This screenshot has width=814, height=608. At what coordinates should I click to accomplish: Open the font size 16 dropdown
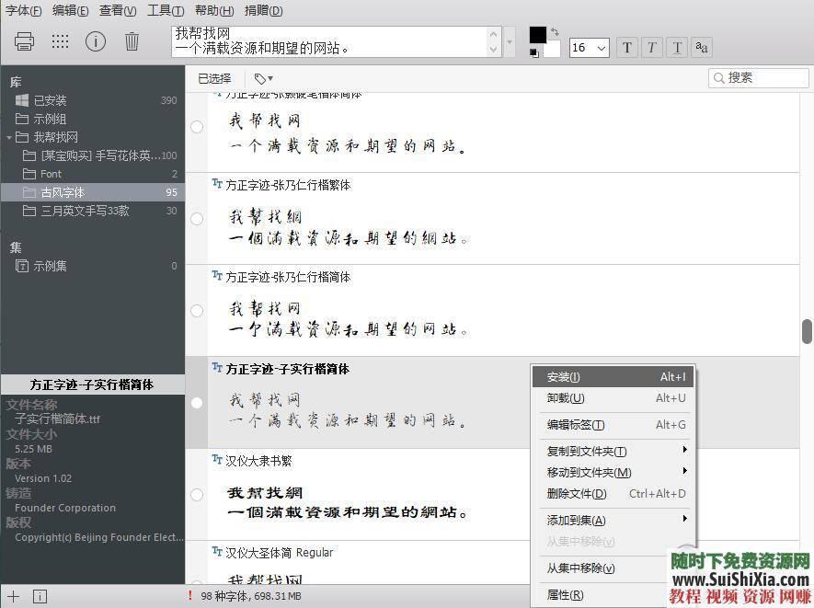589,47
